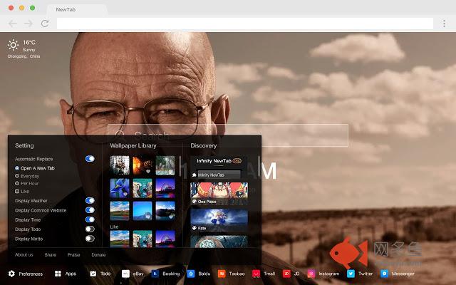456x285 pixels.
Task: Open the Todo shortcut icon
Action: click(93, 274)
